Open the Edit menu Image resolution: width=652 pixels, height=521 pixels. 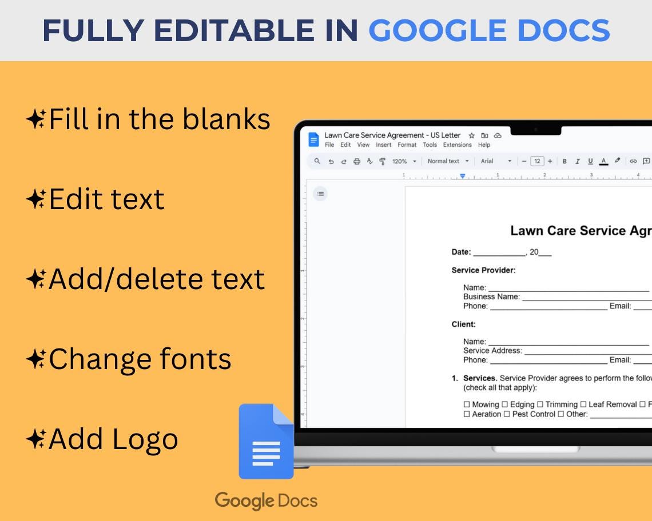[345, 145]
